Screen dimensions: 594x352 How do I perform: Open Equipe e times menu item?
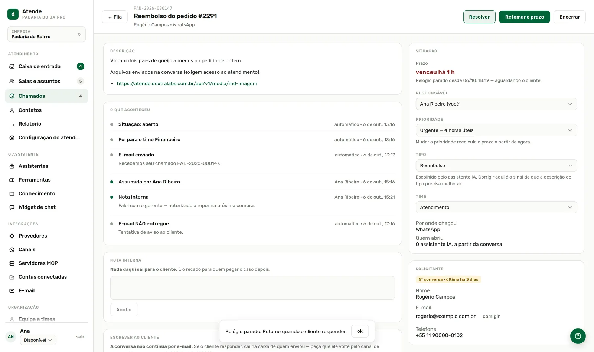(46, 319)
